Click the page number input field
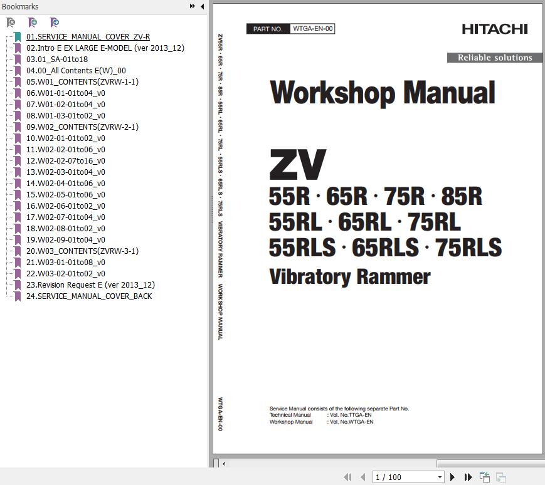Image resolution: width=545 pixels, height=485 pixels. tap(403, 477)
